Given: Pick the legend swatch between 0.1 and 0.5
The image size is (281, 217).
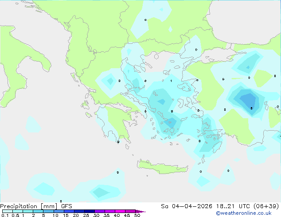Looking at the screenshot, I should coord(8,211).
